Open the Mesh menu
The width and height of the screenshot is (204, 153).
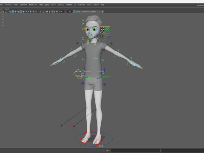[16, 5]
